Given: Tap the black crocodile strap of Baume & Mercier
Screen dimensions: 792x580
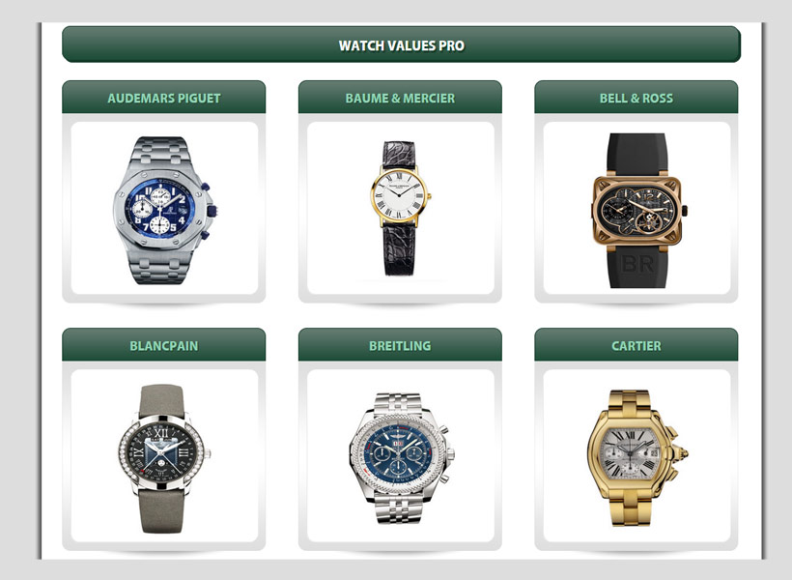Looking at the screenshot, I should click(x=400, y=250).
